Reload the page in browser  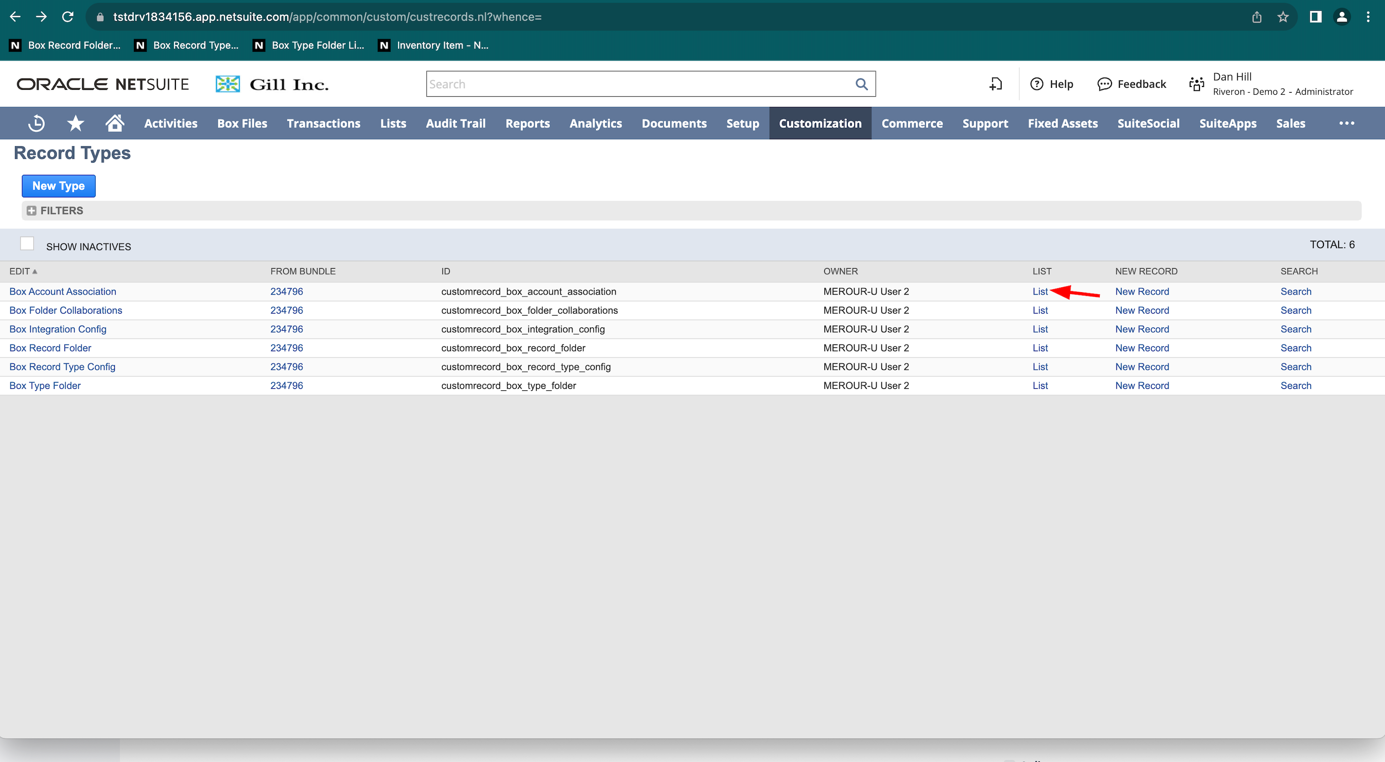[x=67, y=17]
